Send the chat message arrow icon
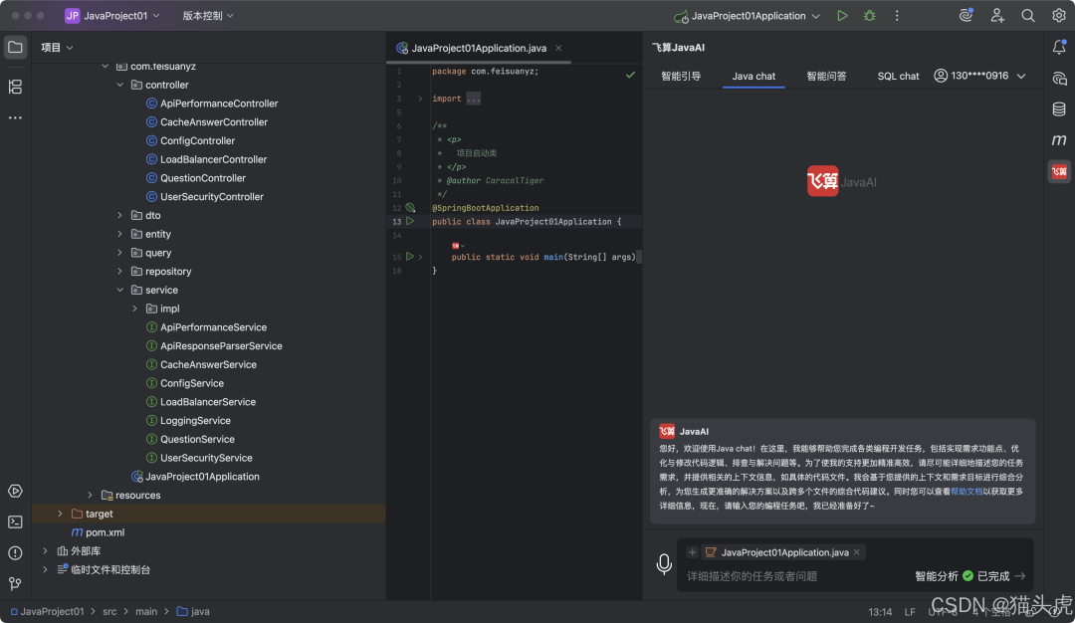This screenshot has height=623, width=1075. [1020, 576]
